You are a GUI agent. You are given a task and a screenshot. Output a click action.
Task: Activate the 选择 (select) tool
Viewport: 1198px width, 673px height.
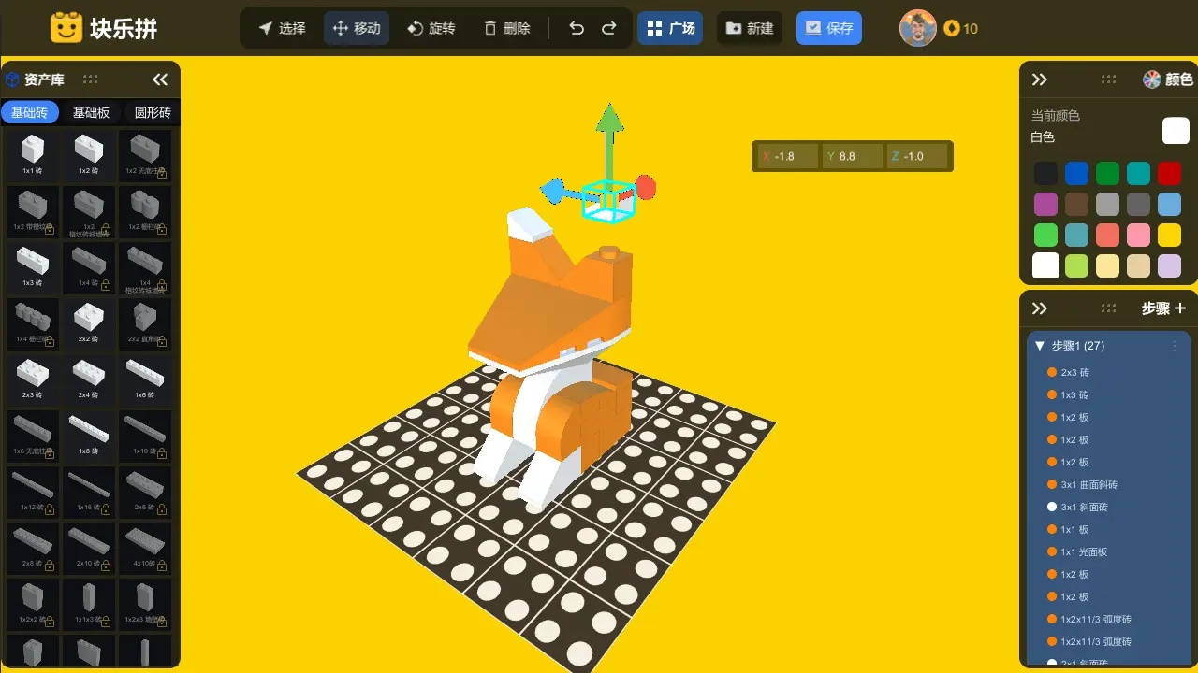click(282, 28)
